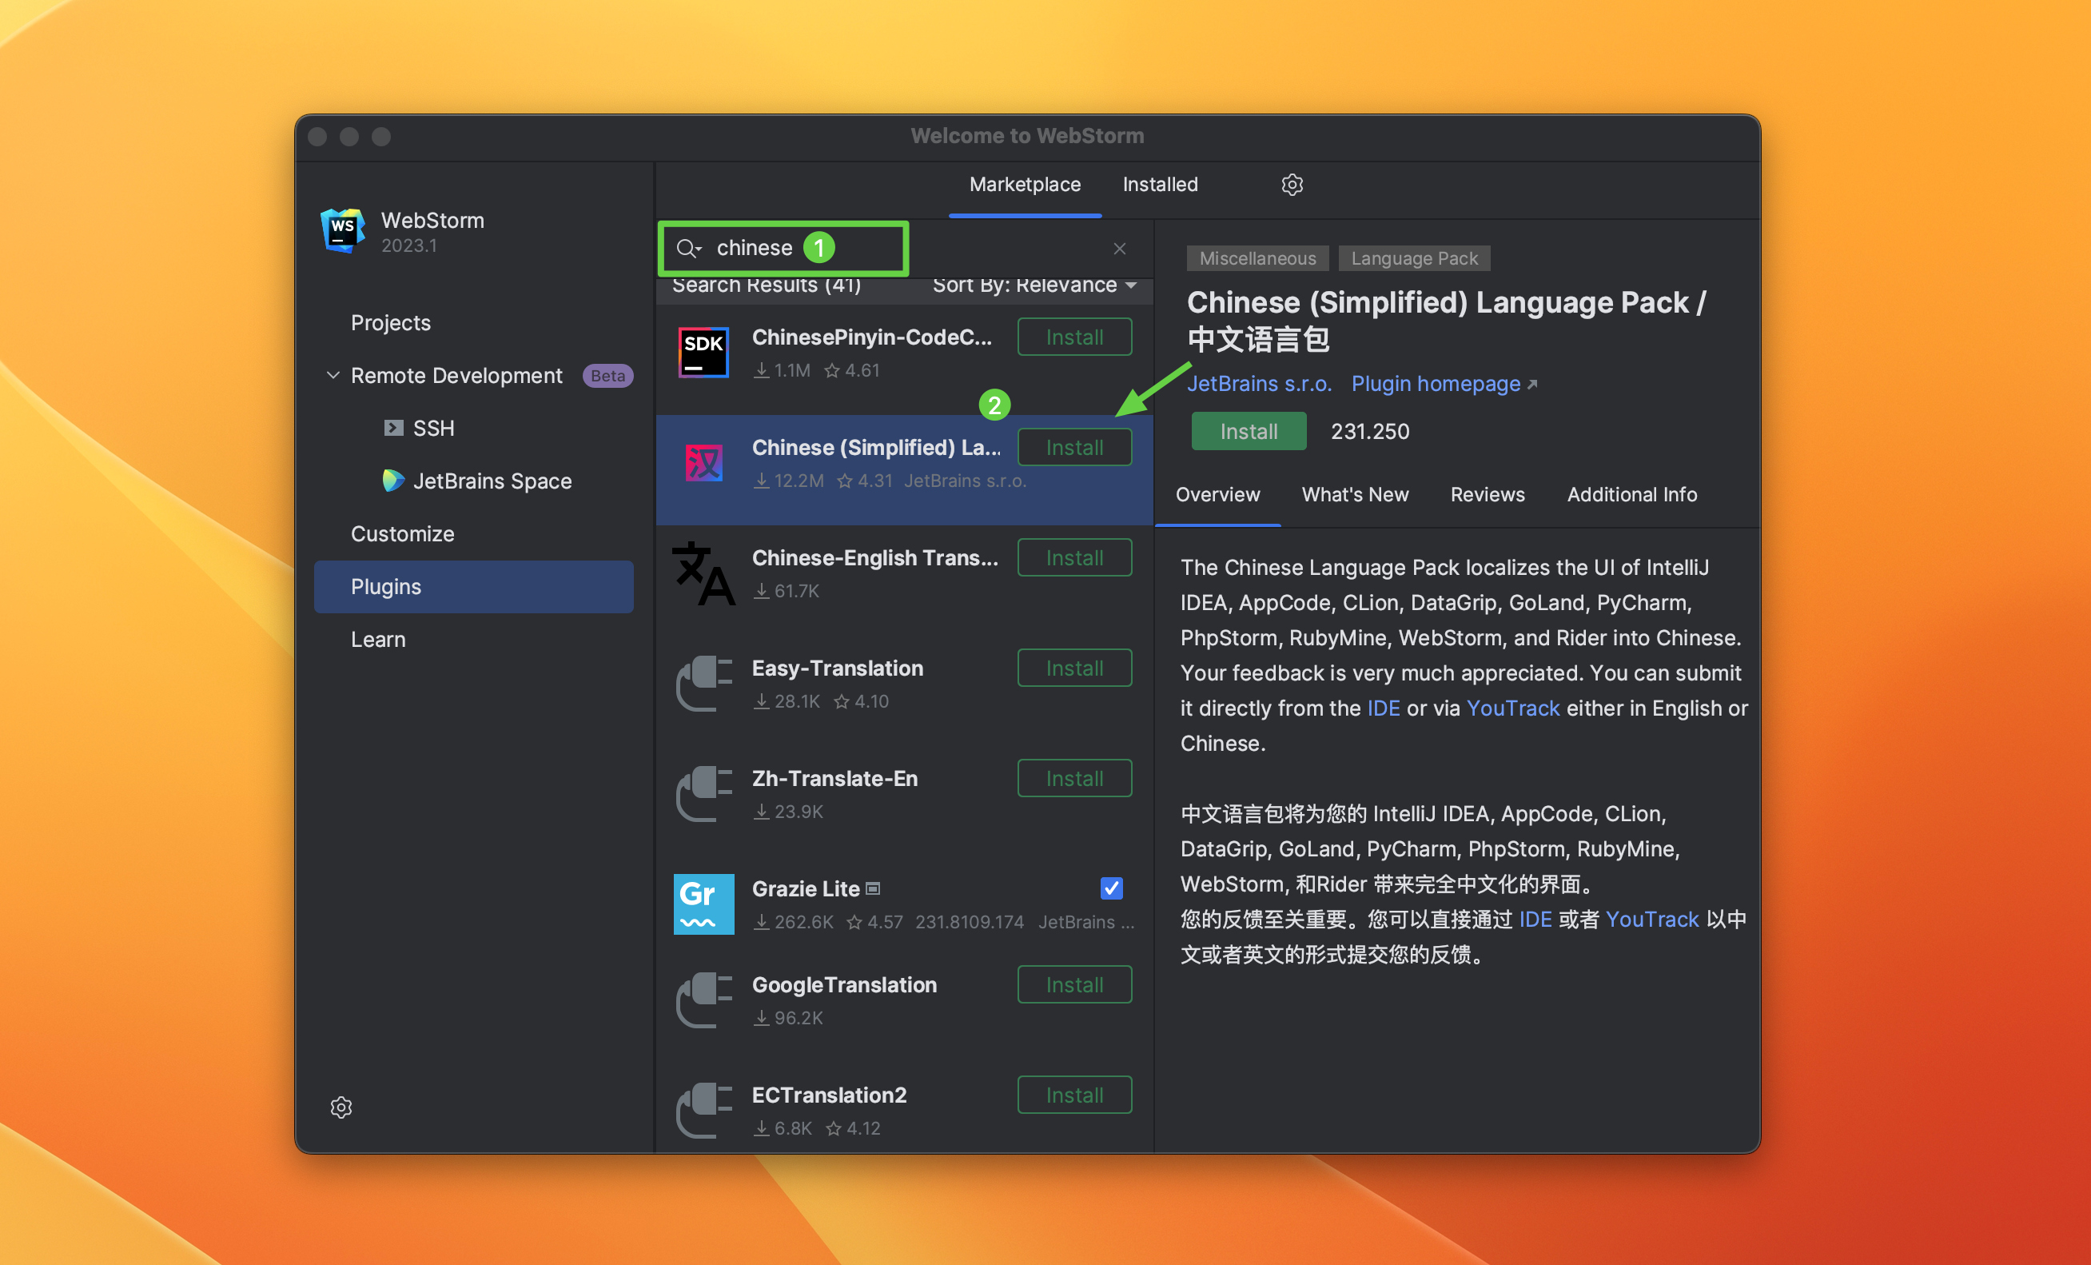Click the Chinese-English Translate plugin icon
The height and width of the screenshot is (1265, 2091).
click(703, 573)
